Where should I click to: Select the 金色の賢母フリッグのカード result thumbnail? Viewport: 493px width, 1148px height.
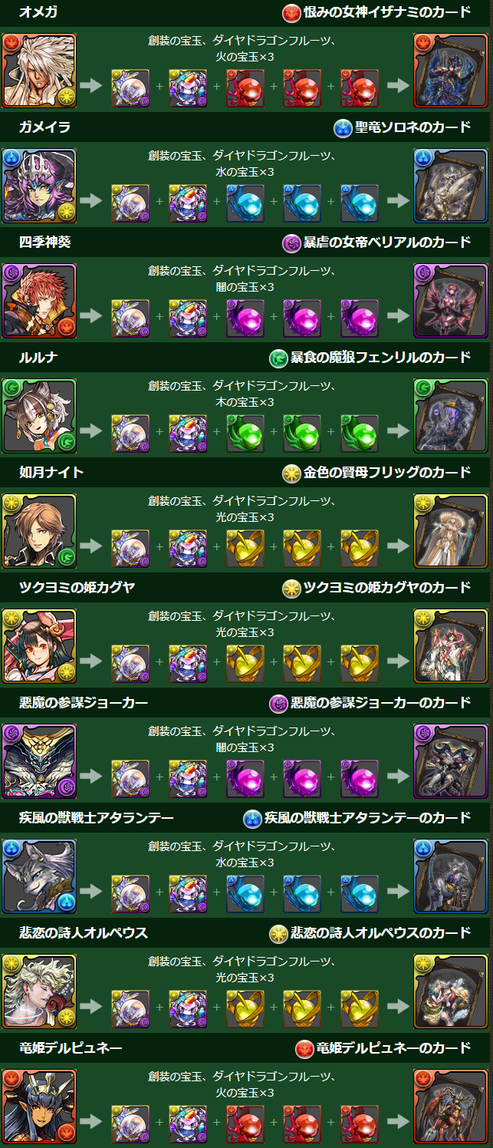(451, 531)
